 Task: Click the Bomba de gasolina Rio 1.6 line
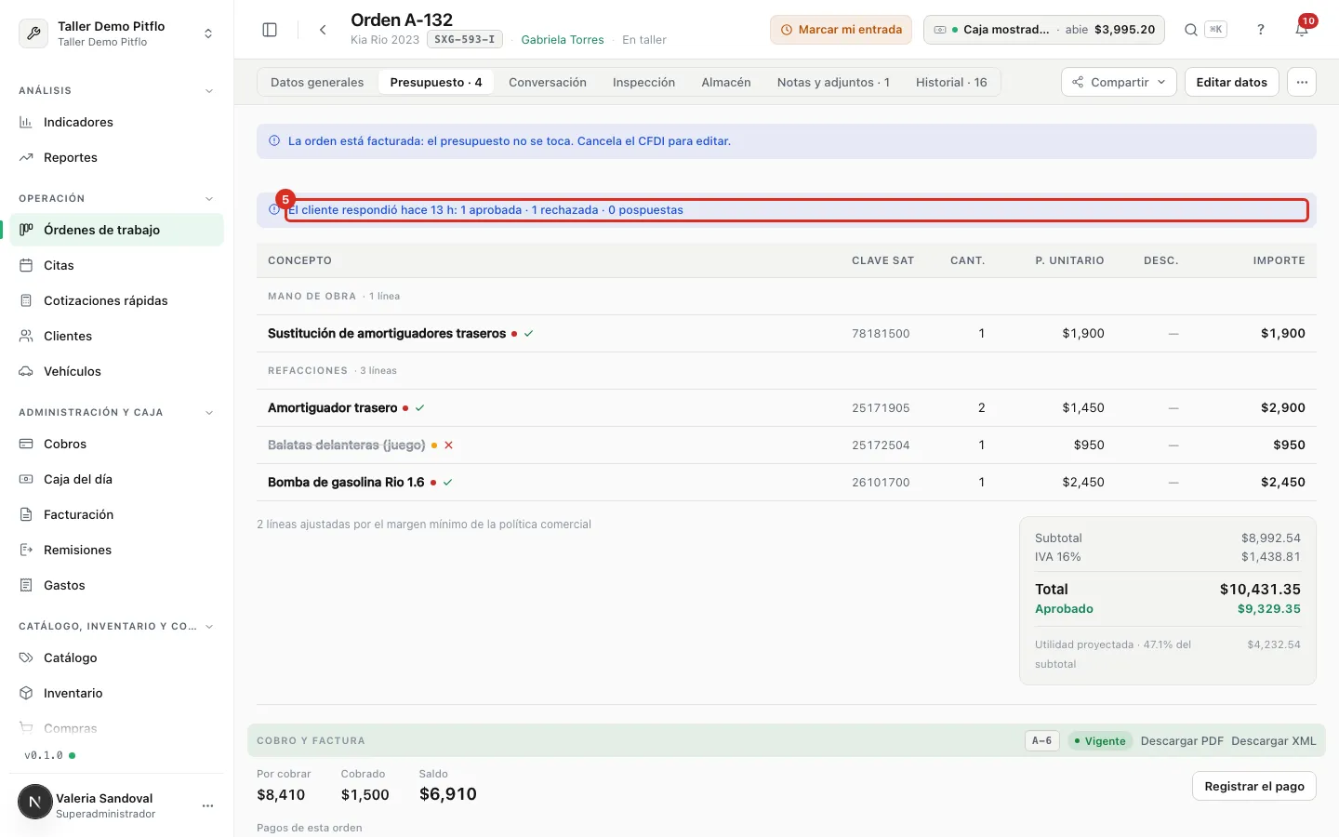(786, 482)
